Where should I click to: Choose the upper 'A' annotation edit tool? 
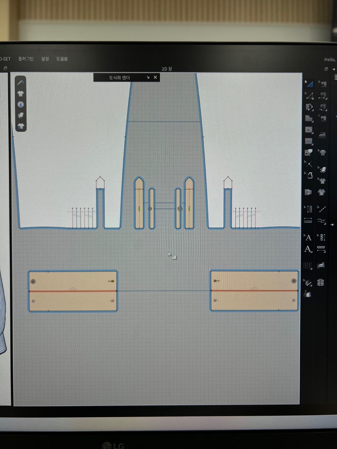(x=308, y=238)
